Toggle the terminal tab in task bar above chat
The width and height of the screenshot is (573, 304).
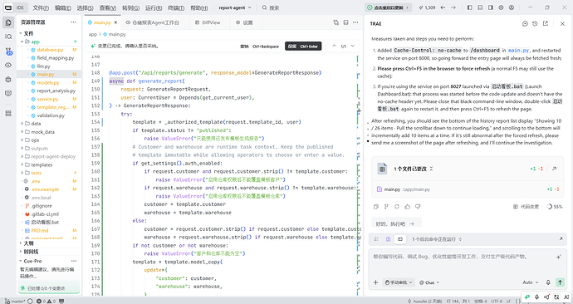point(400,239)
